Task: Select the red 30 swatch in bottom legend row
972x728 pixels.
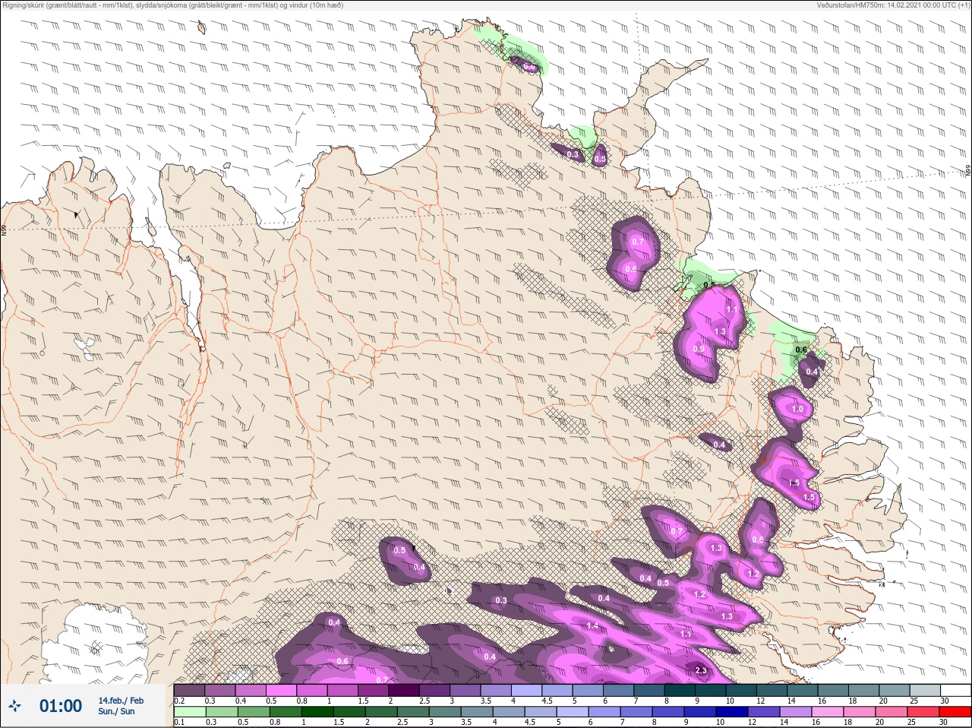Action: pos(955,712)
